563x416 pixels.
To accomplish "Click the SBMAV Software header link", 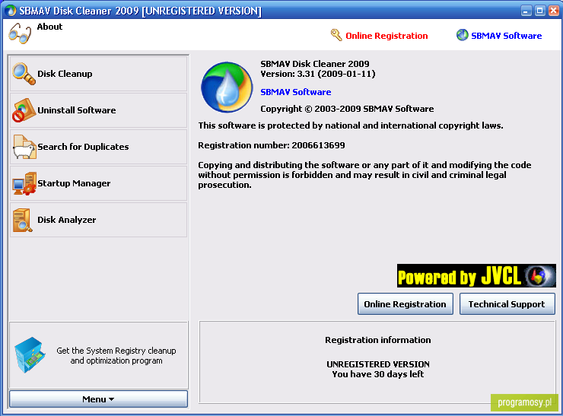I will (x=506, y=36).
